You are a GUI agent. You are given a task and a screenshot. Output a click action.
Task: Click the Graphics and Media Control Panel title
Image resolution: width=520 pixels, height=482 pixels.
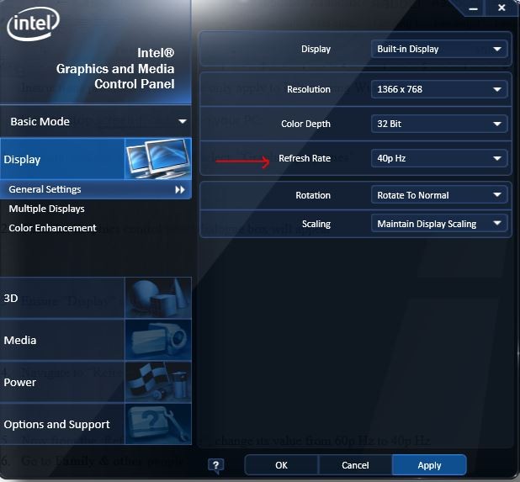tap(115, 69)
